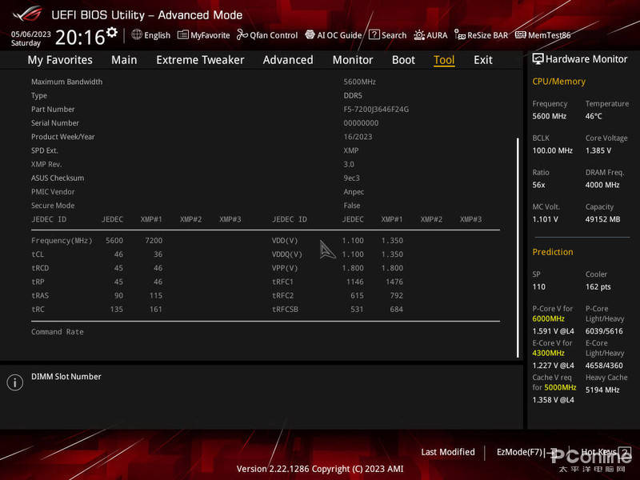Screen dimensions: 640x480
Task: Select the Tool tab
Action: pos(444,60)
